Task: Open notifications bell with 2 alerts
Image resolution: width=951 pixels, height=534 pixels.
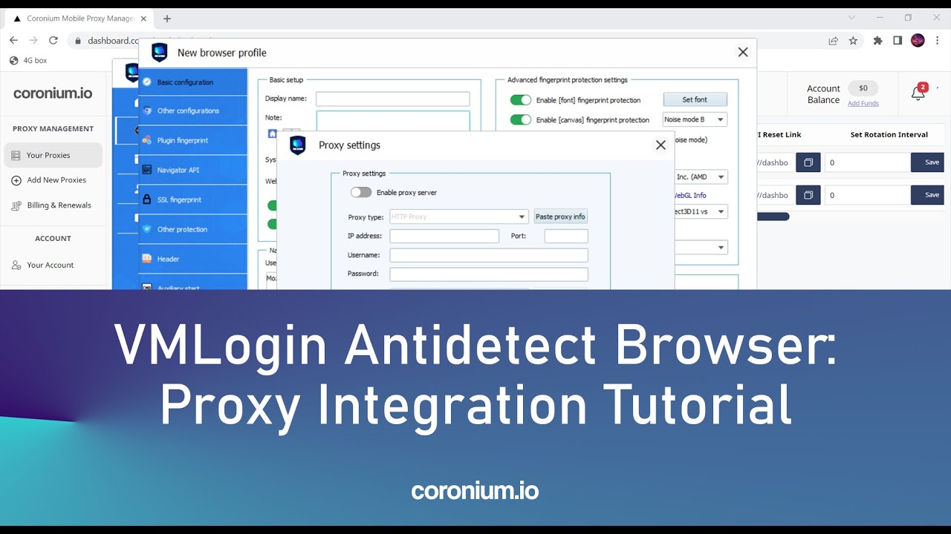Action: (x=919, y=92)
